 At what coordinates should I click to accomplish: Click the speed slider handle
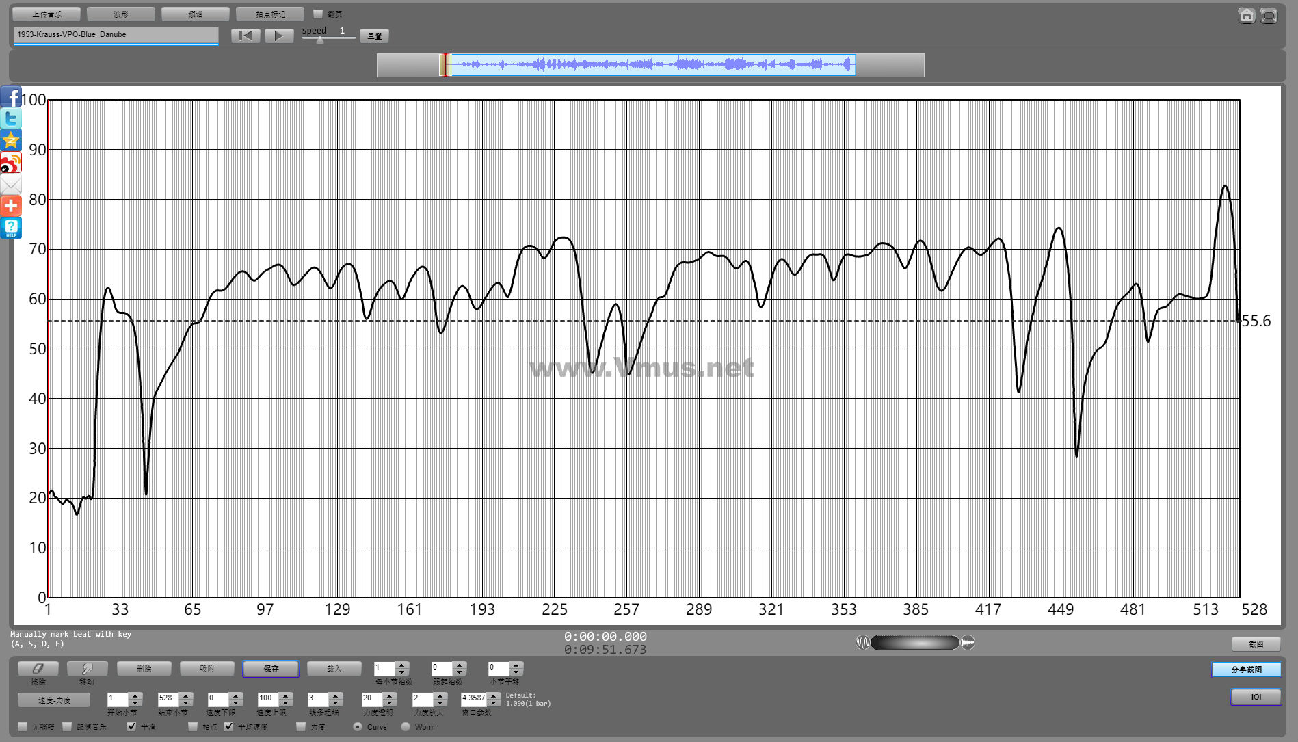pos(320,40)
